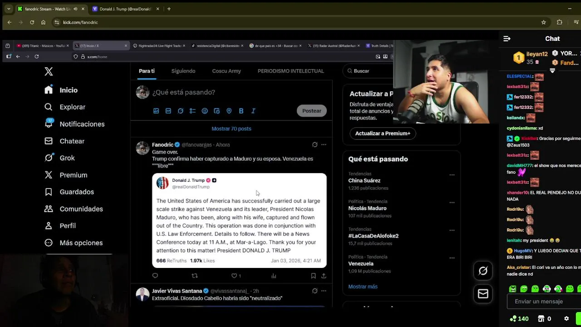Switch to the Coscu Army tab
The width and height of the screenshot is (581, 327).
click(226, 71)
